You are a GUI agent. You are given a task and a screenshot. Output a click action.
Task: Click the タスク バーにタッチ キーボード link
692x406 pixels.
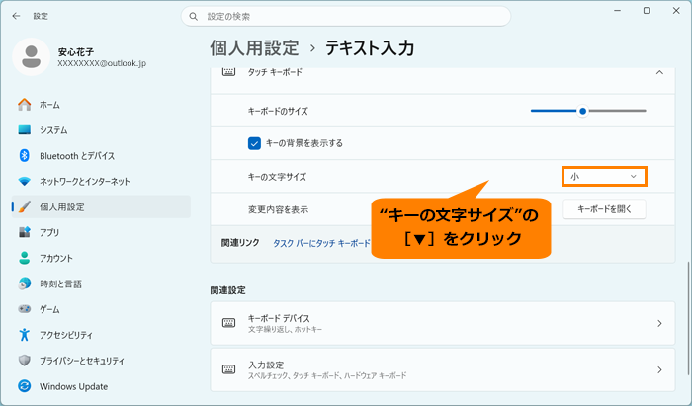pos(321,243)
